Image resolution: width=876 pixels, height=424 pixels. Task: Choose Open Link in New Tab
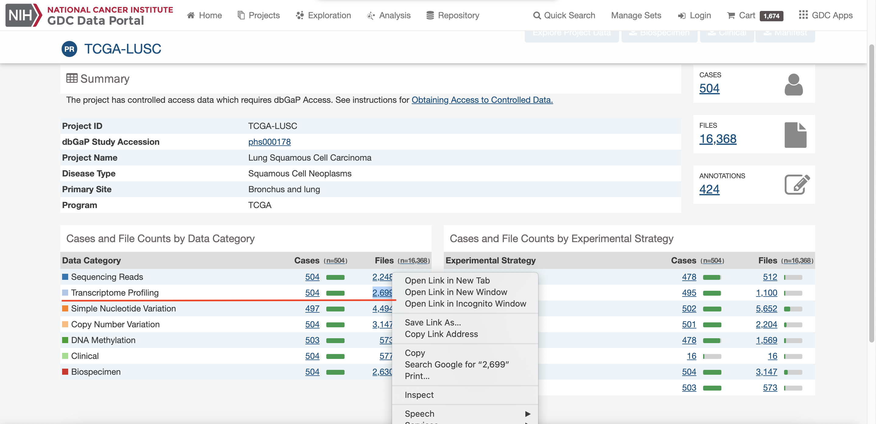[x=465, y=280]
